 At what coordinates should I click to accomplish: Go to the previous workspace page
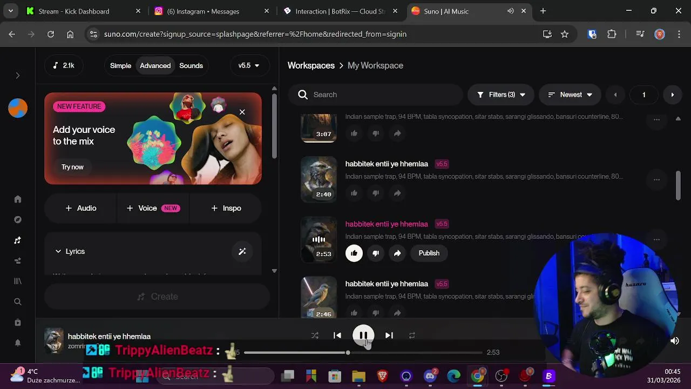615,95
